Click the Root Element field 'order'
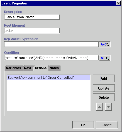The image size is (122, 132). click(x=32, y=31)
